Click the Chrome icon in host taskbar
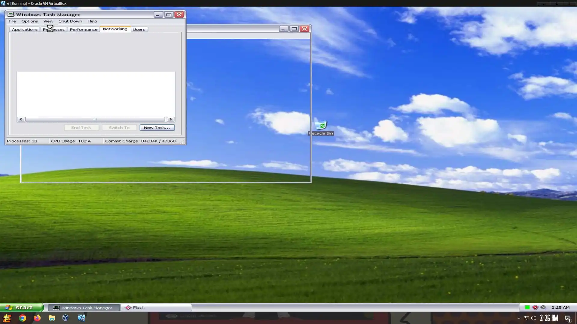The image size is (577, 324). click(23, 318)
